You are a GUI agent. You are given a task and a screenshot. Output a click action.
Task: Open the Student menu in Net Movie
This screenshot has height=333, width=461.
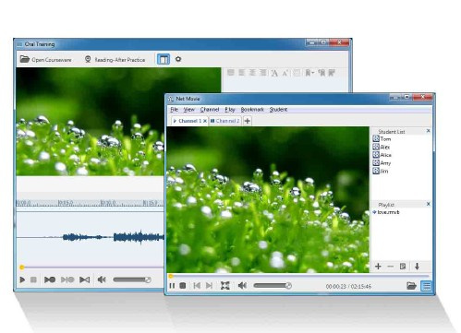(278, 110)
